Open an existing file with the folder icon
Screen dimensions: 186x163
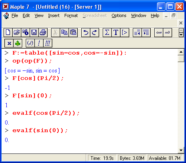17,32
